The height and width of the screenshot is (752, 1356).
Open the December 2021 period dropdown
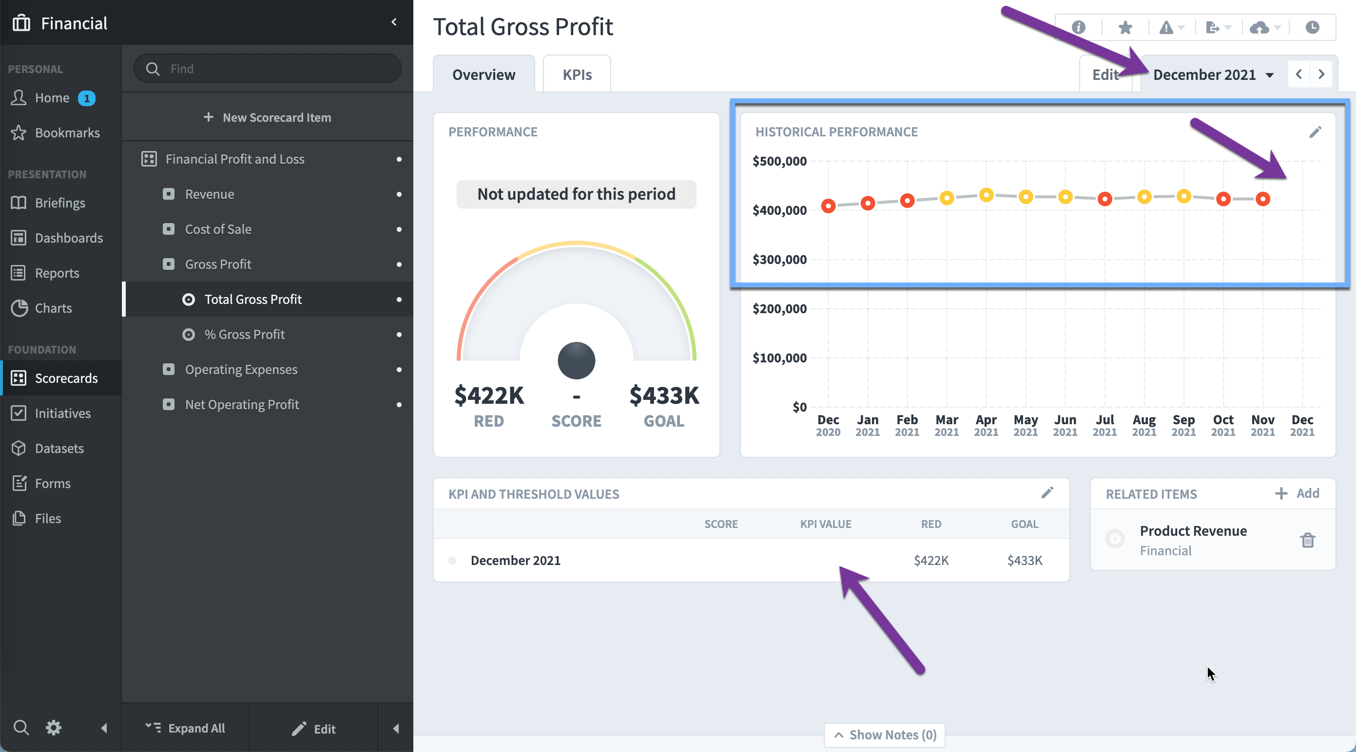coord(1213,75)
